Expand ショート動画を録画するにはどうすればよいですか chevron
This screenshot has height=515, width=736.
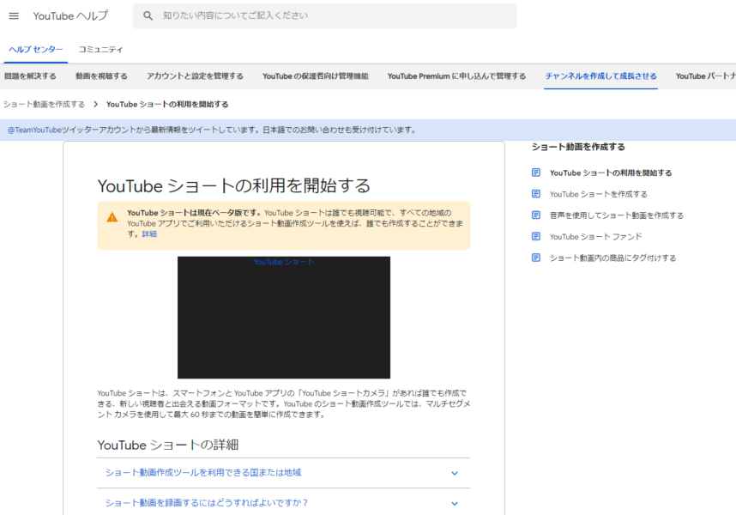point(455,503)
